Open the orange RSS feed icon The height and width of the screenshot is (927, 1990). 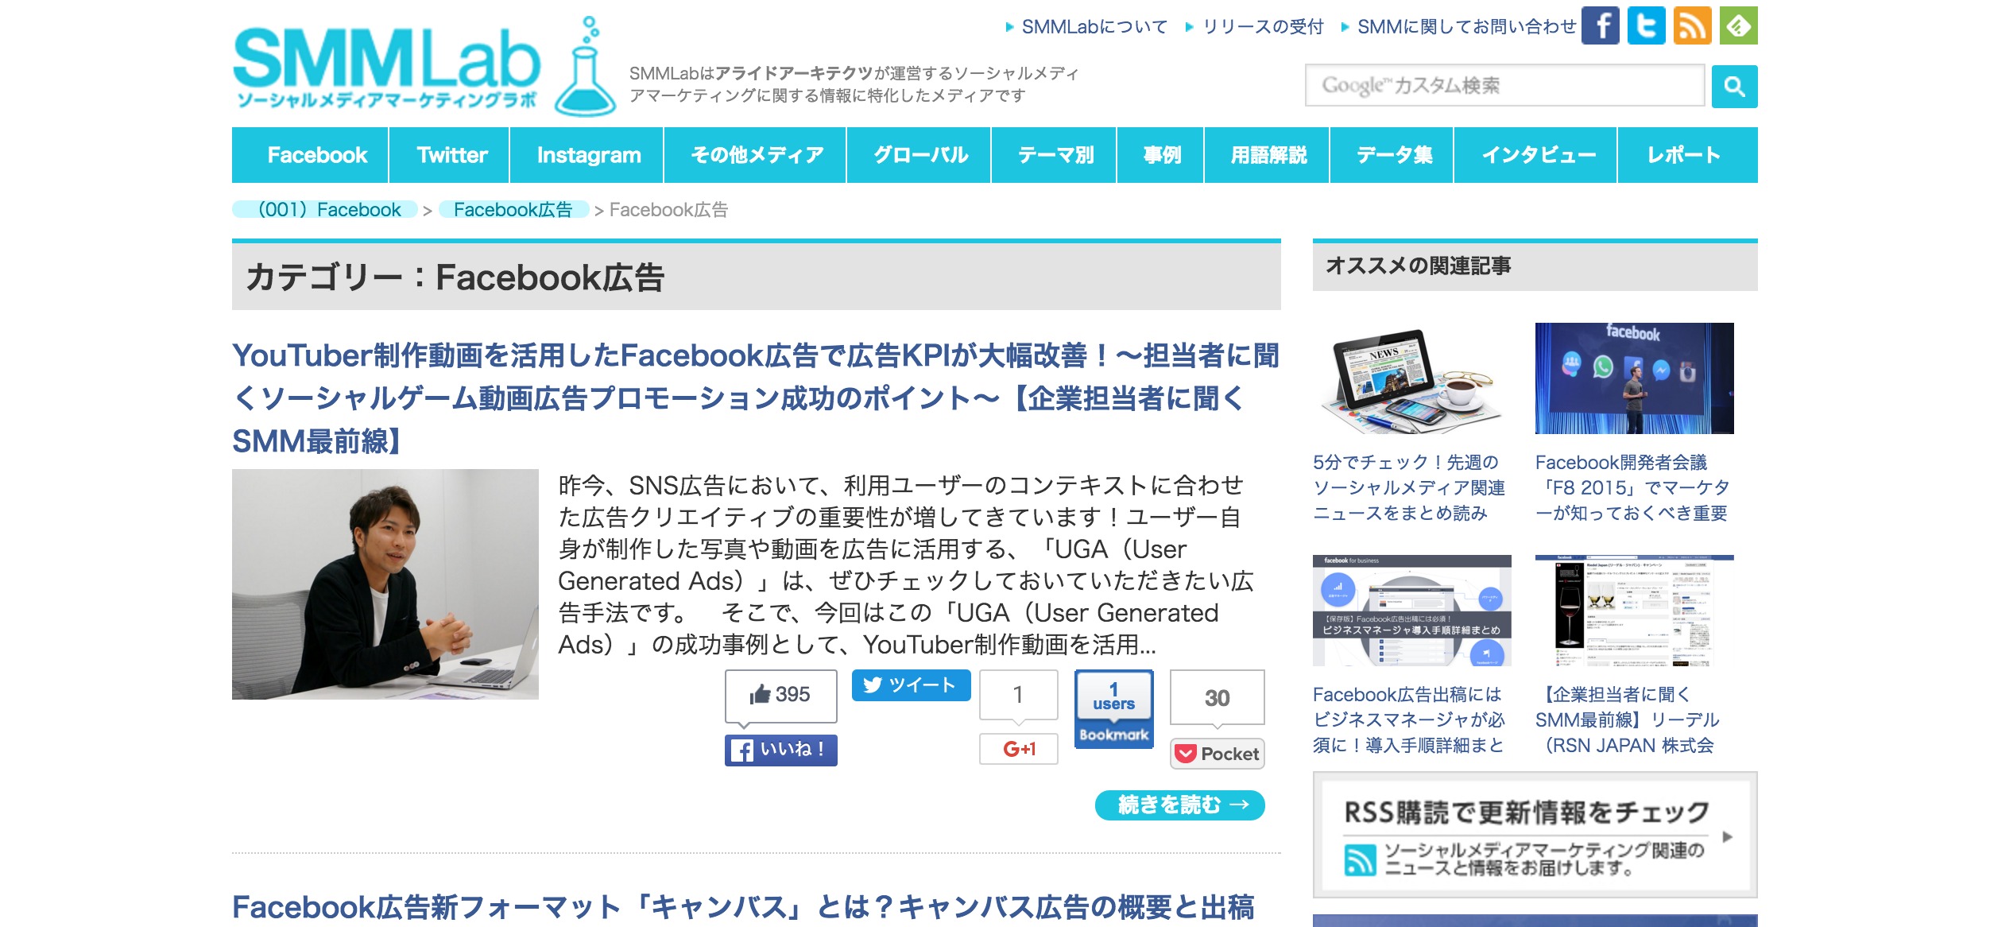[x=1693, y=26]
